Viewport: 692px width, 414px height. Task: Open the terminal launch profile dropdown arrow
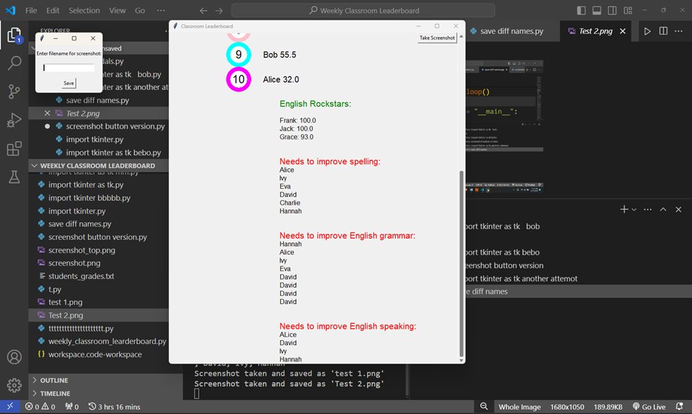click(635, 209)
